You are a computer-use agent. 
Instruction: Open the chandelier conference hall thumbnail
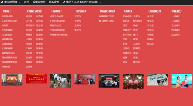point(133,81)
